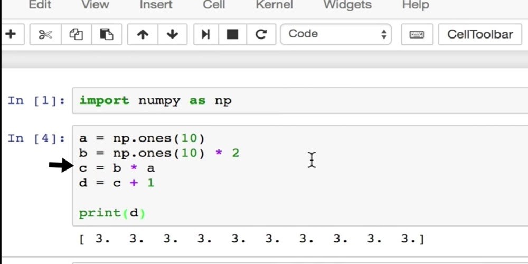Move selected cell down with arrow

click(172, 34)
